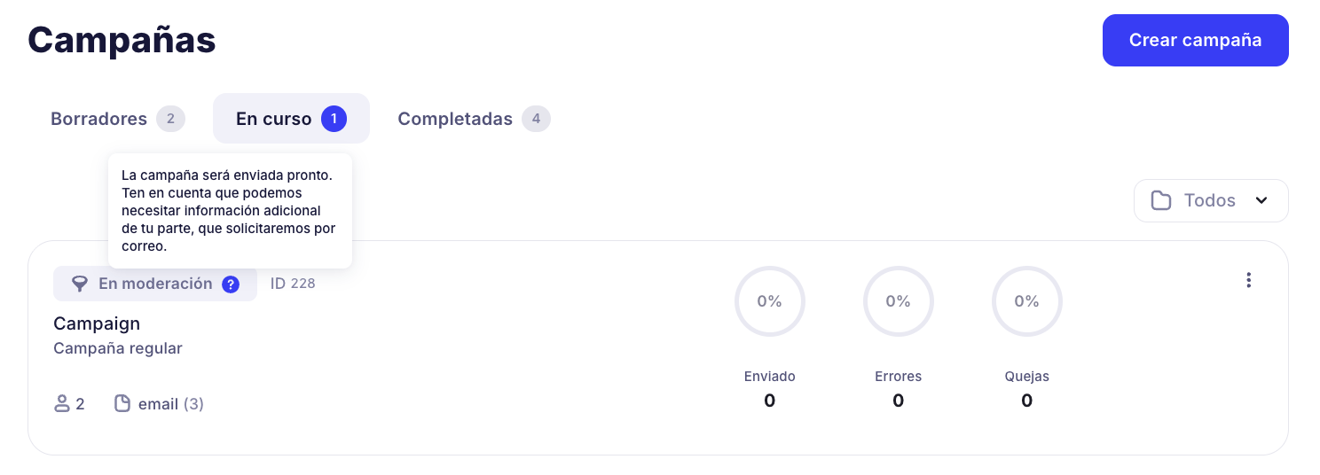The height and width of the screenshot is (475, 1320).
Task: Click the Completadas count badge 4
Action: (x=536, y=119)
